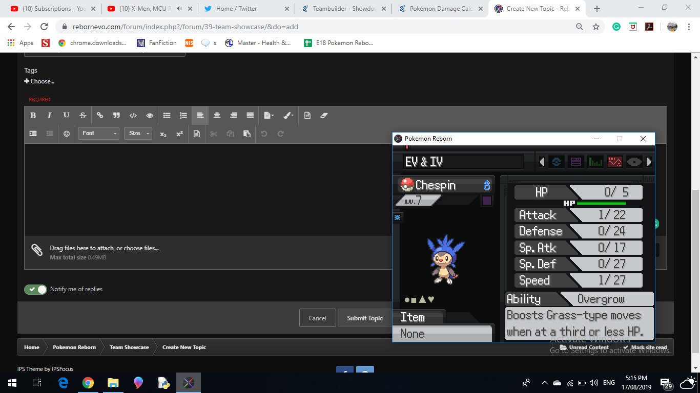Go to next page in Pokemon Reborn summary

pos(649,162)
